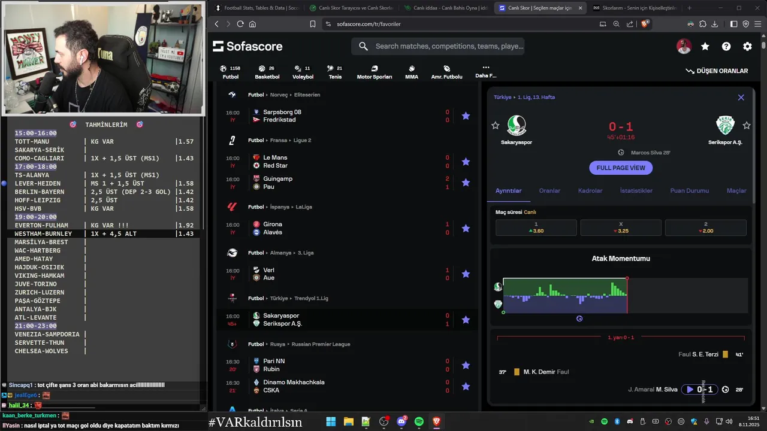Image resolution: width=767 pixels, height=431 pixels.
Task: Switch to the Maçlar tab
Action: (736, 190)
